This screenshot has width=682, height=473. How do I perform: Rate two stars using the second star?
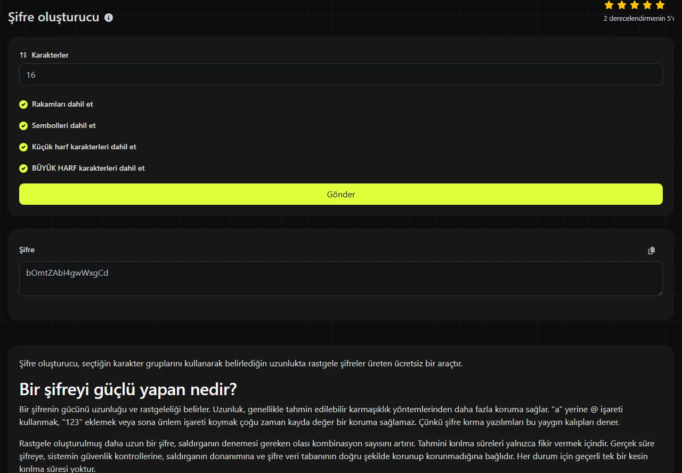tap(622, 5)
